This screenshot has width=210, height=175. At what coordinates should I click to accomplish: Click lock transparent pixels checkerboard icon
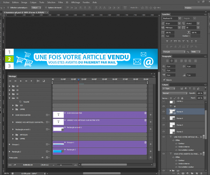point(171,98)
